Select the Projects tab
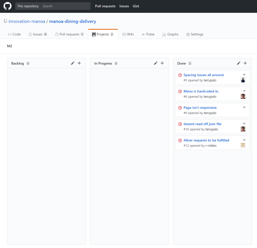Screen dimensions: 257x248 (103, 34)
